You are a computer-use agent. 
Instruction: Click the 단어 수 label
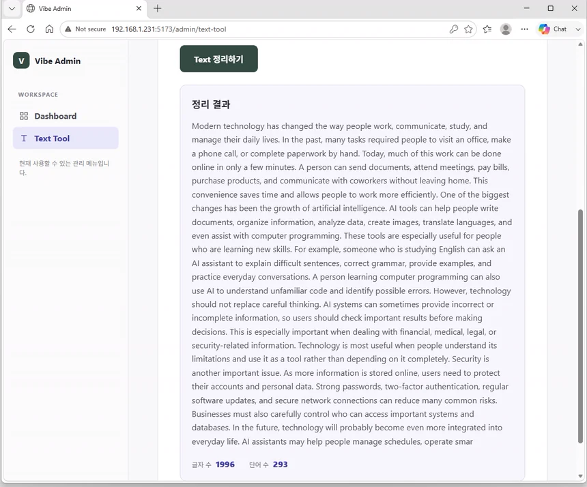(x=259, y=465)
